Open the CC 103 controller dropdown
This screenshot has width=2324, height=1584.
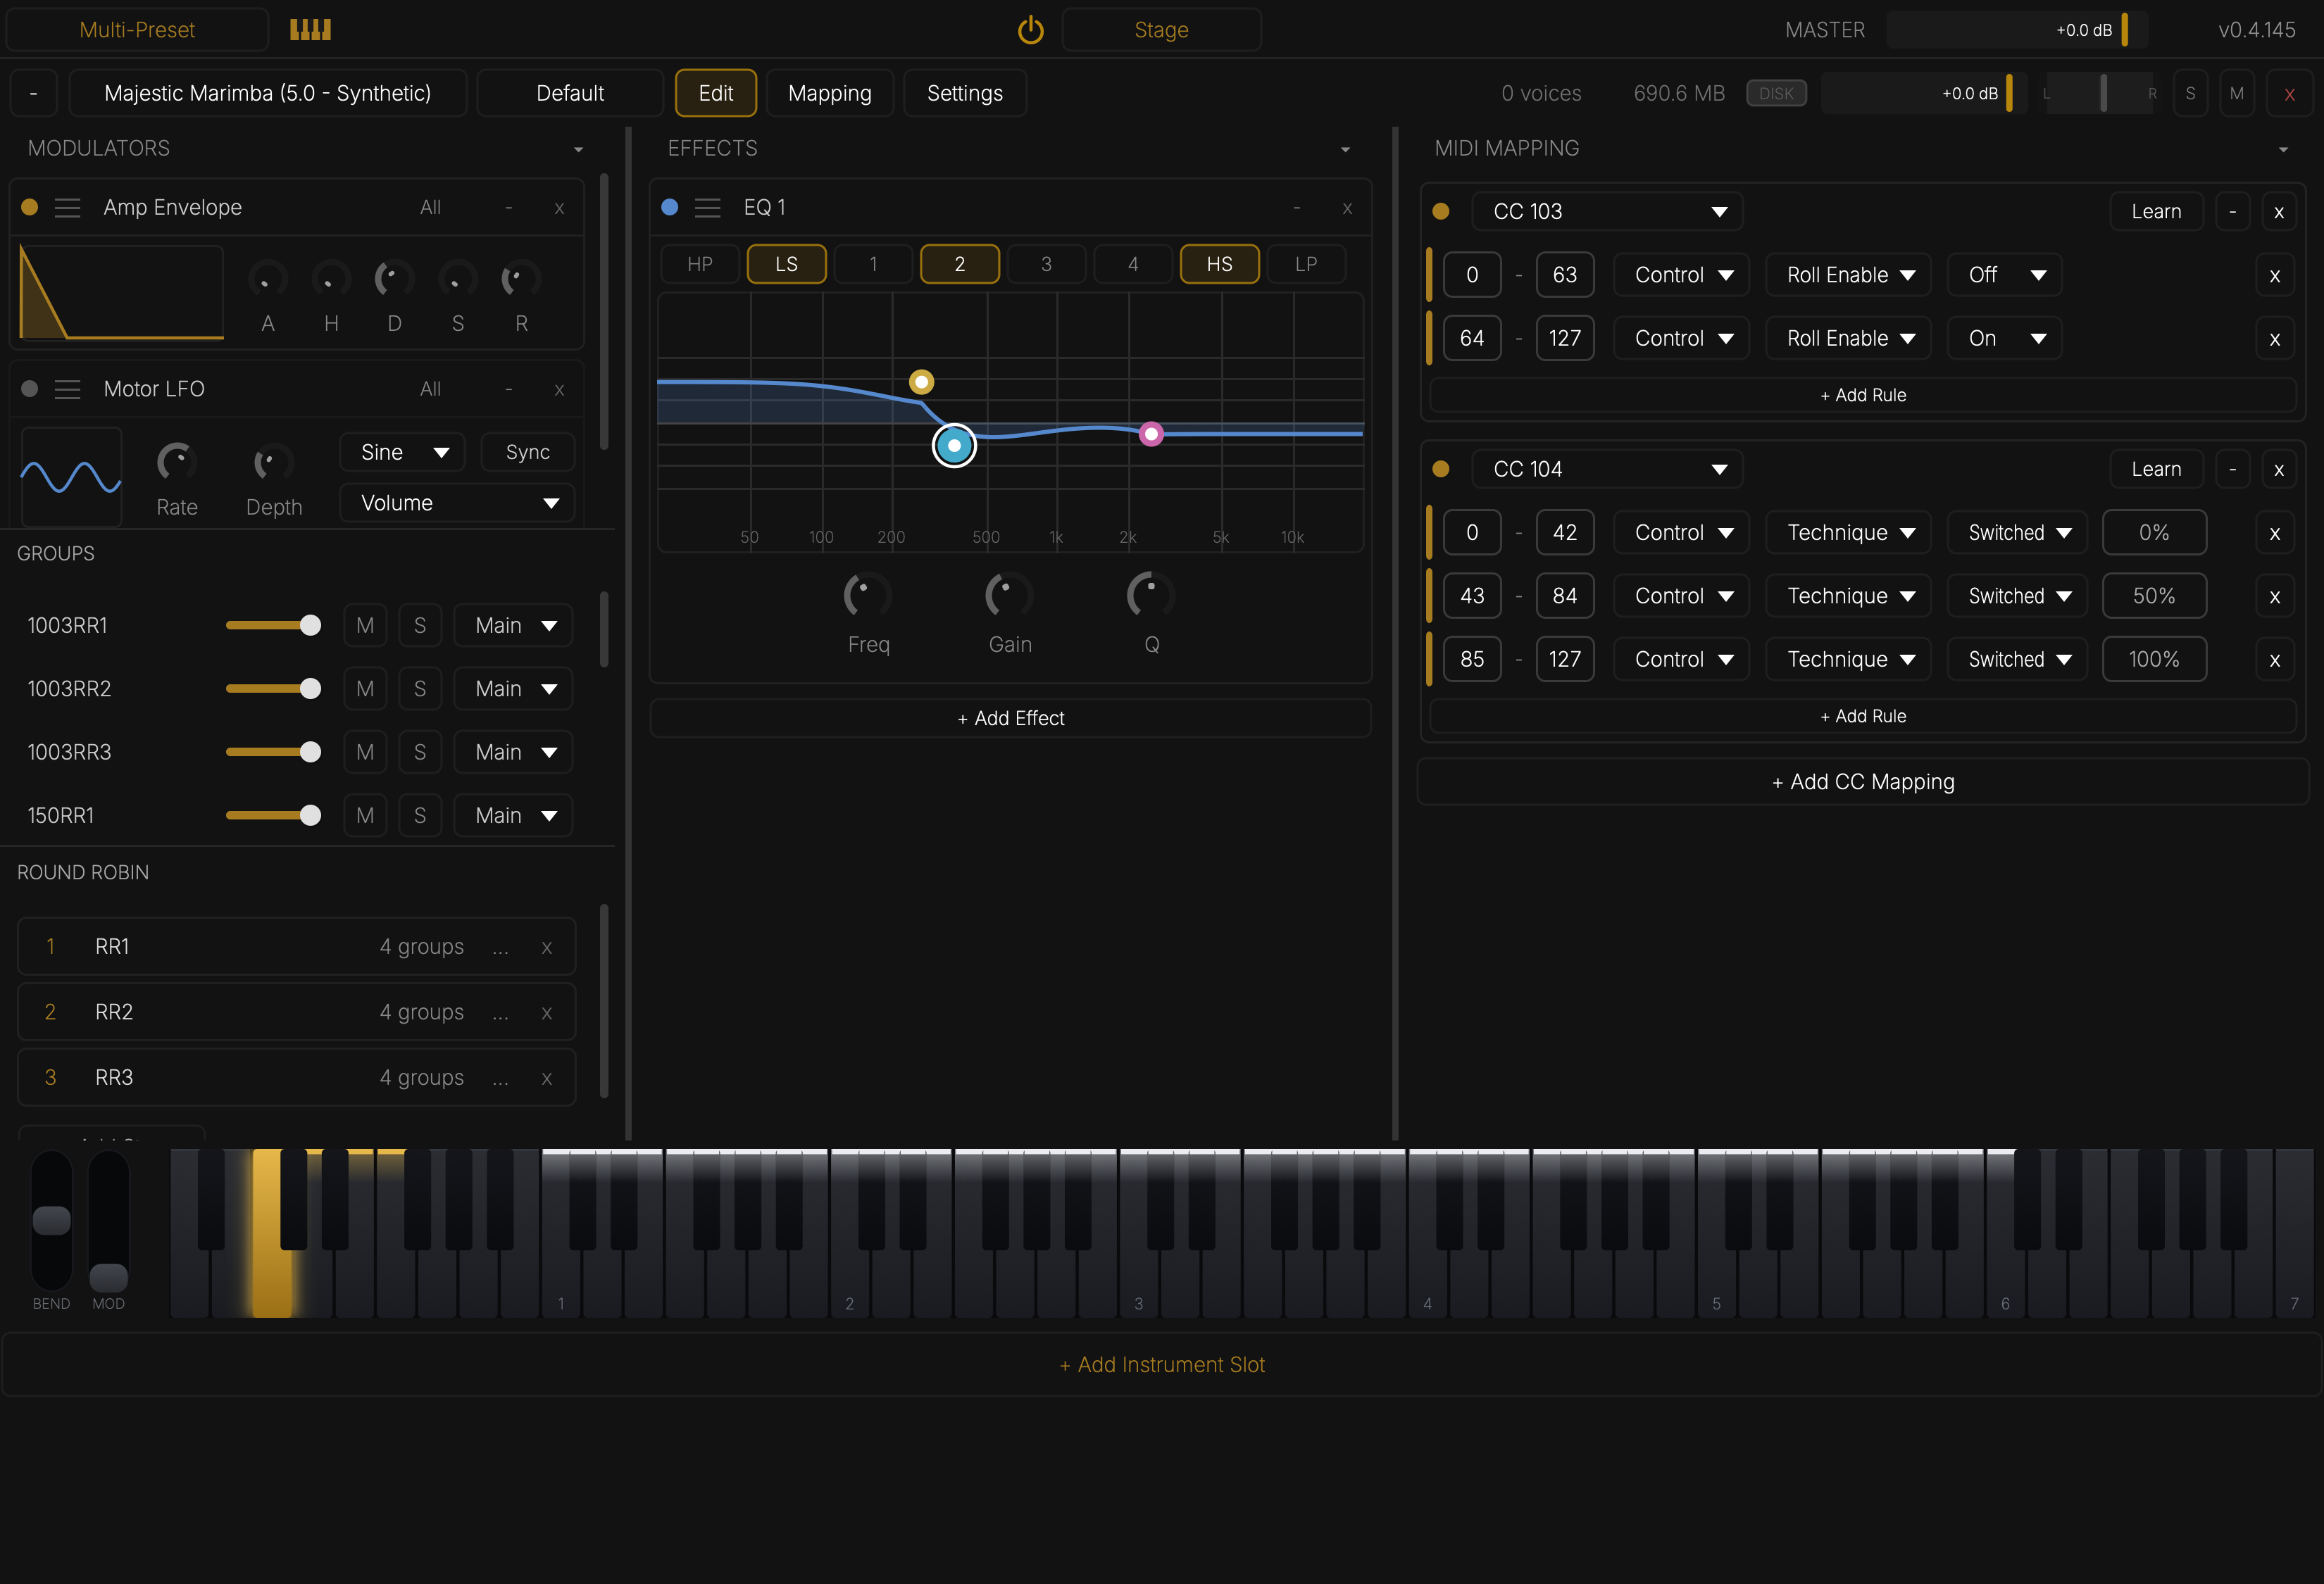coord(1607,212)
